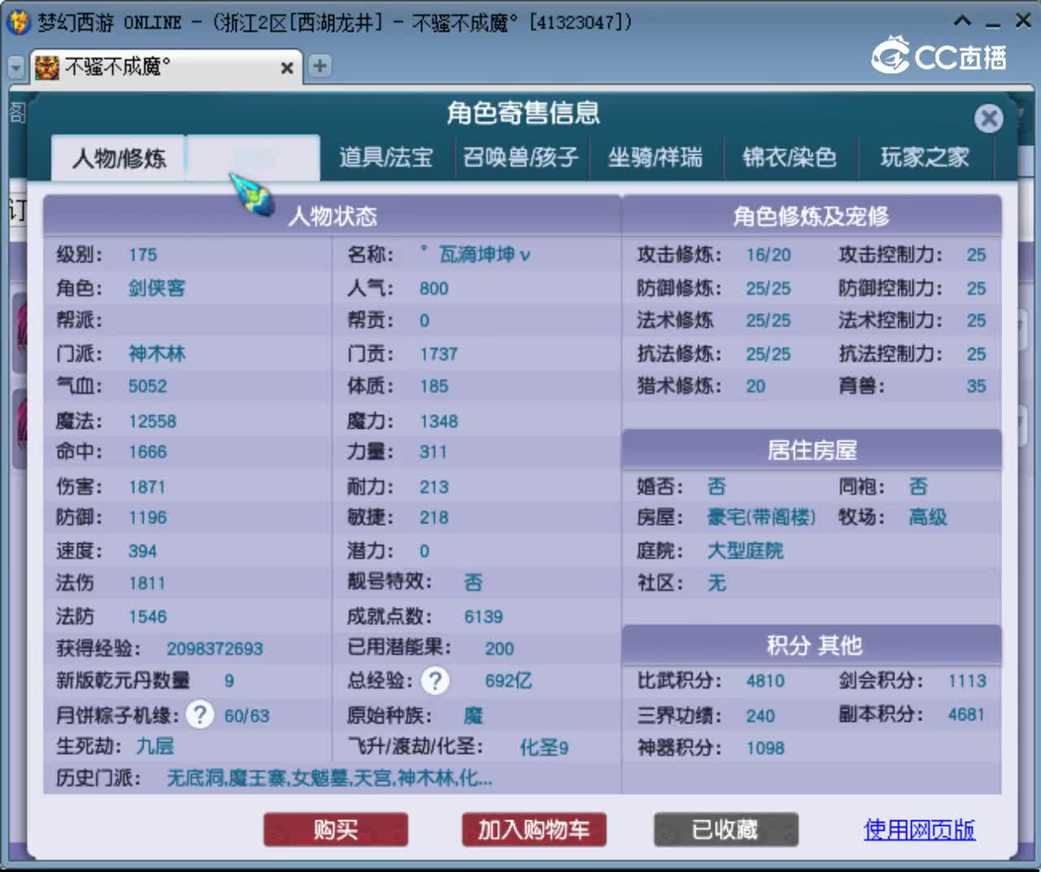The width and height of the screenshot is (1041, 872).
Task: Click the 历史门派 list text
Action: coord(329,778)
